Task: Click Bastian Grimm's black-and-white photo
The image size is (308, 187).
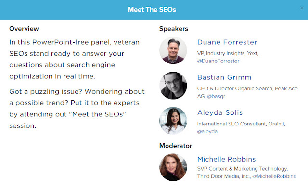Action: 173,86
